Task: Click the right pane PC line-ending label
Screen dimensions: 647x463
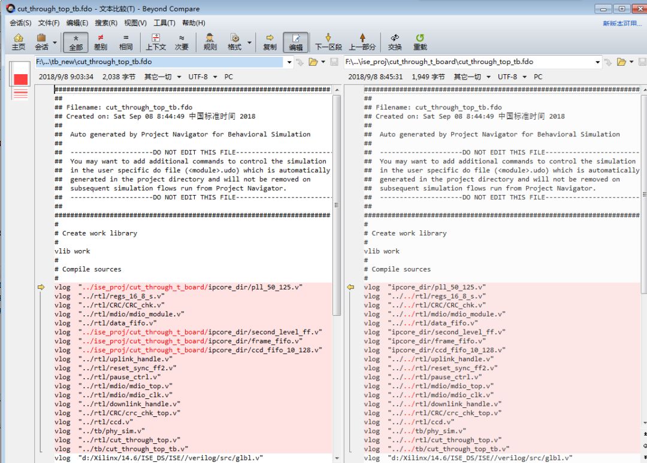Action: 538,77
